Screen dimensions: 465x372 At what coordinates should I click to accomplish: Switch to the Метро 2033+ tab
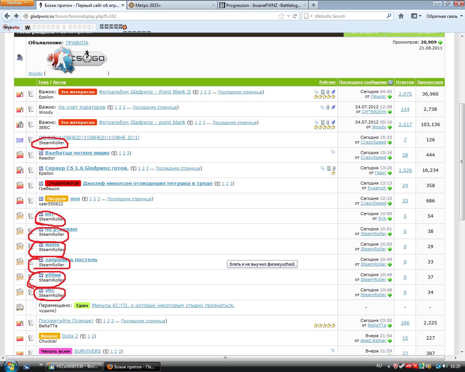171,5
